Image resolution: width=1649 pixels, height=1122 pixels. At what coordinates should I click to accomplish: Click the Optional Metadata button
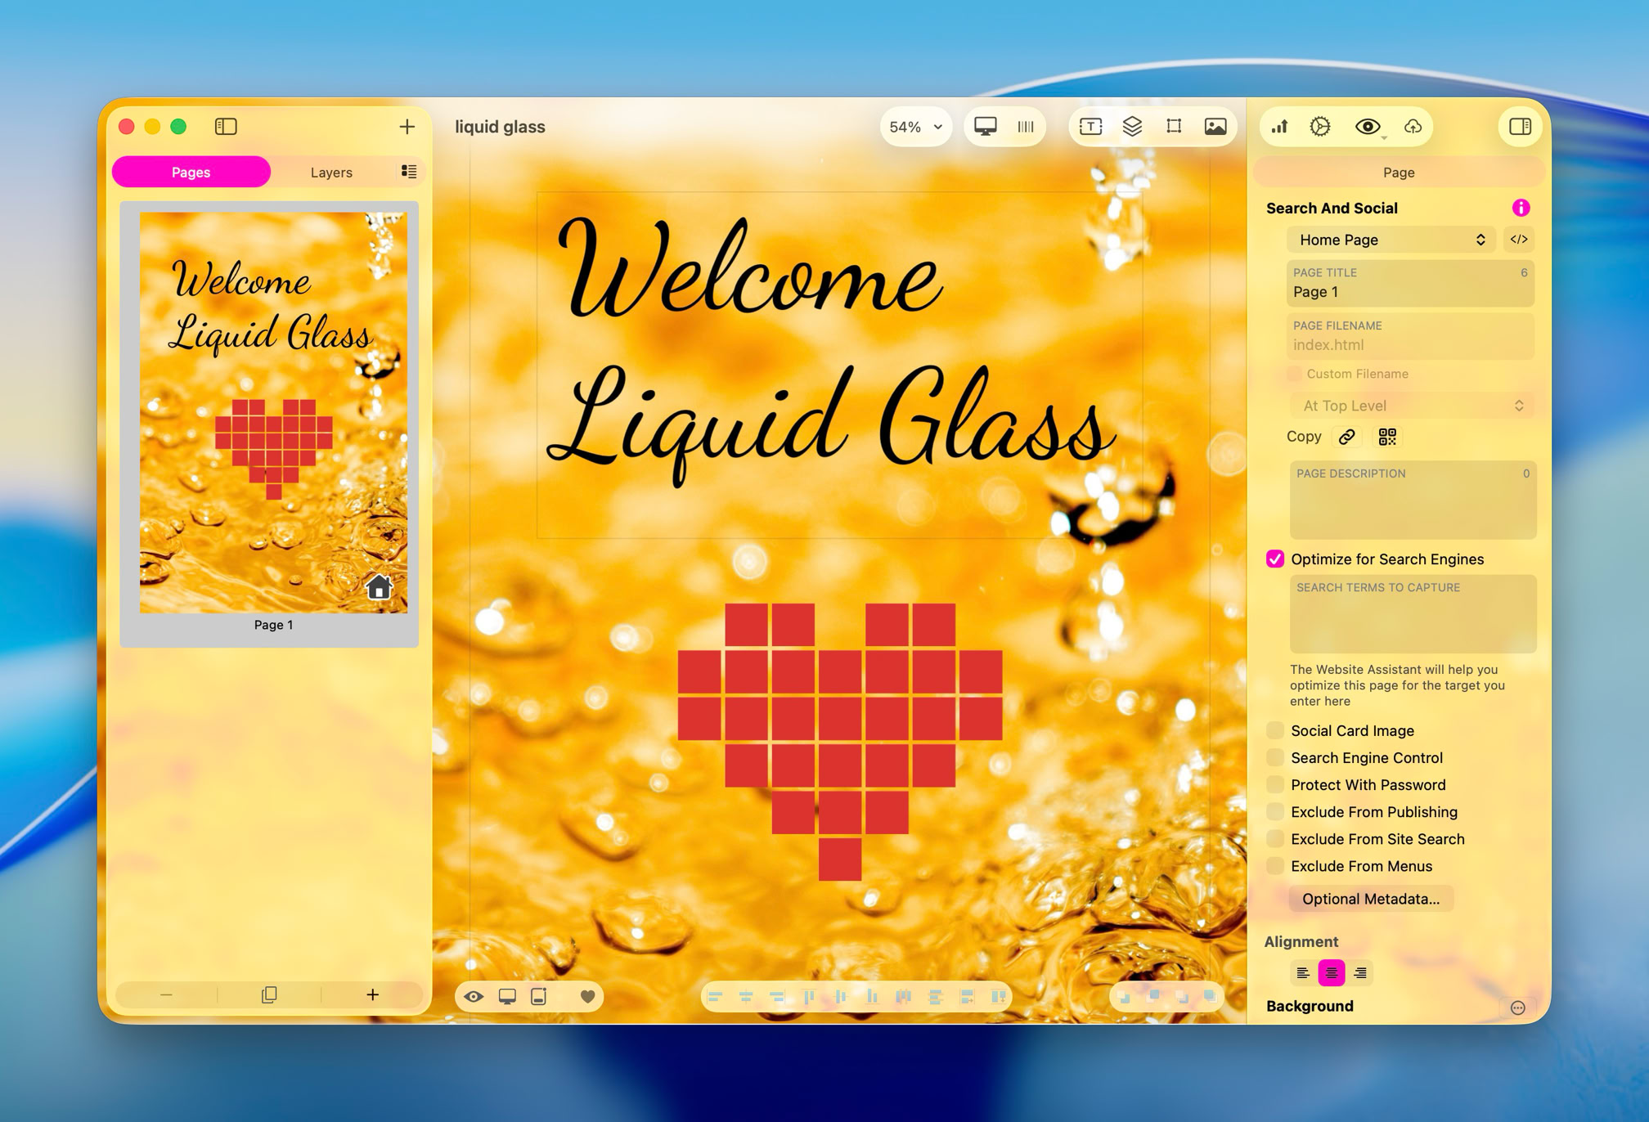tap(1370, 899)
